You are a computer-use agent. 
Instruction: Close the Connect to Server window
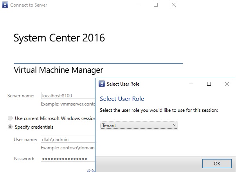pos(174,5)
